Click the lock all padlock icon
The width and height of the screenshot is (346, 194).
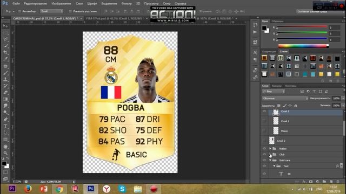pos(296,106)
